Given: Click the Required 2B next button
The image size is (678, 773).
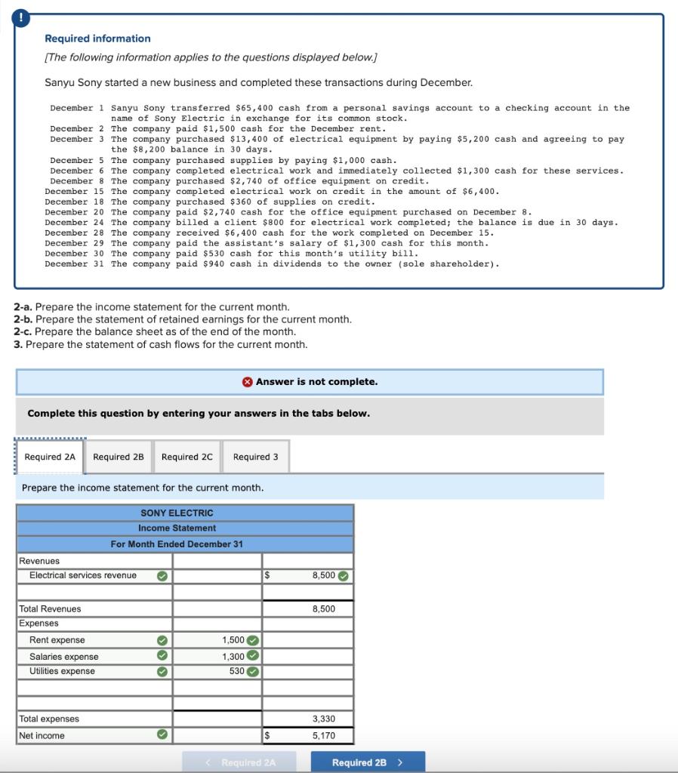Looking at the screenshot, I should tap(368, 762).
